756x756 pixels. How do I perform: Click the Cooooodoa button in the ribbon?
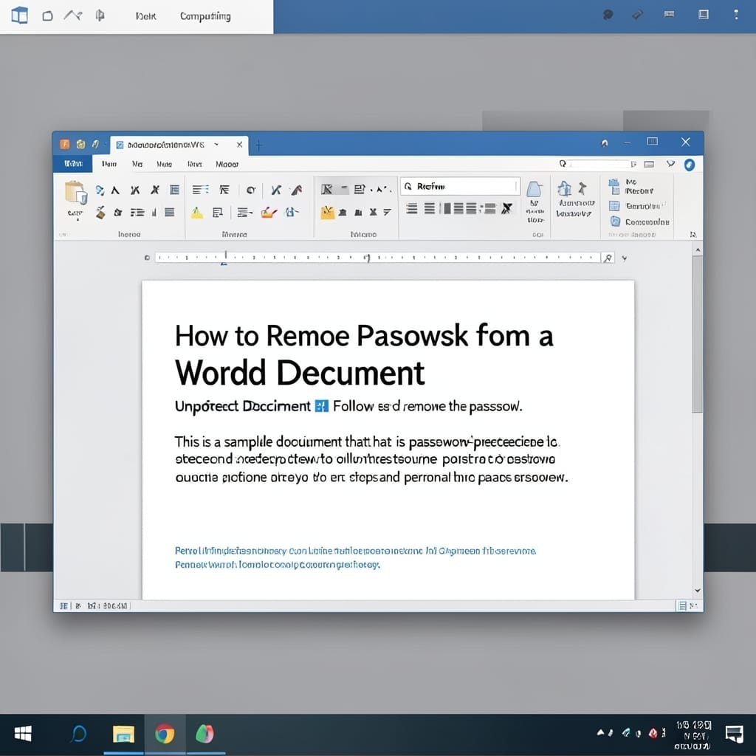point(639,221)
